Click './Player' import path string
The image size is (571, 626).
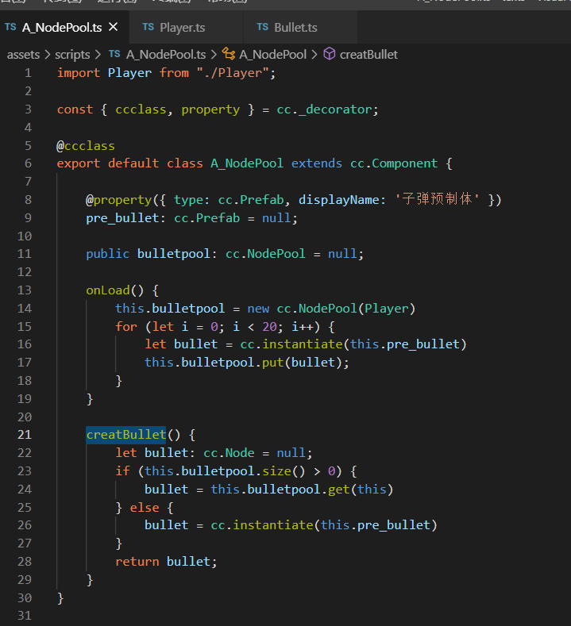click(x=232, y=73)
